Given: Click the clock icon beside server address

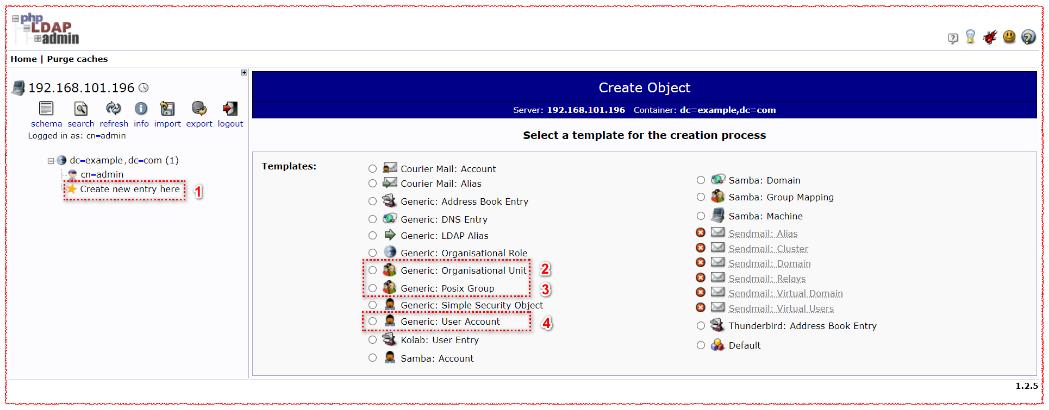Looking at the screenshot, I should [x=143, y=87].
